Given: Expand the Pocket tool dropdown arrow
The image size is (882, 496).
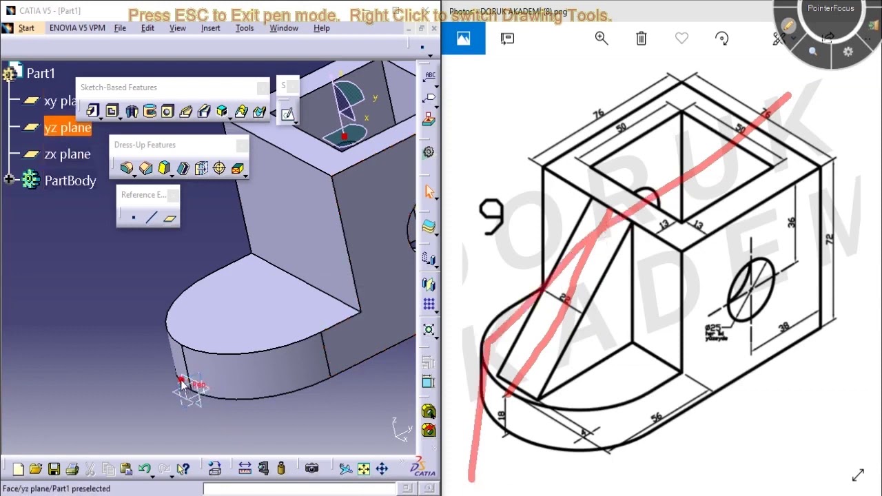Looking at the screenshot, I should pyautogui.click(x=120, y=118).
